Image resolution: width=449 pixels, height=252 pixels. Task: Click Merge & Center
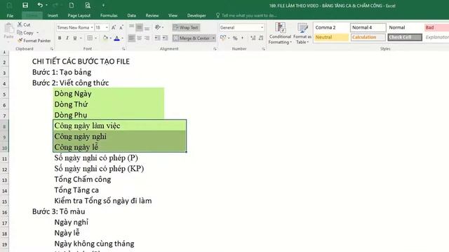pyautogui.click(x=192, y=38)
